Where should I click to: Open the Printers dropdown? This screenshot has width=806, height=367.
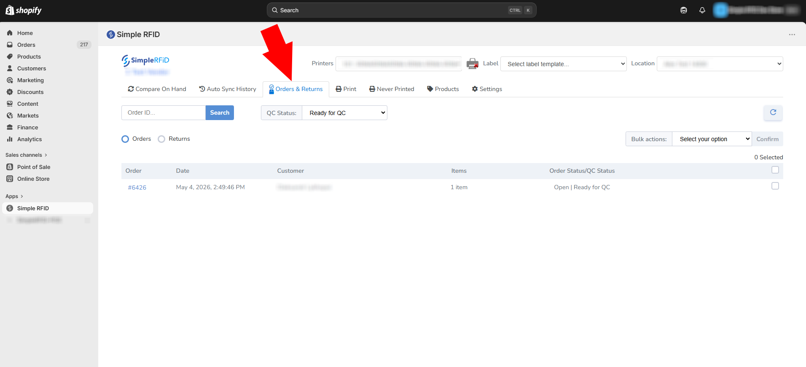tap(399, 64)
